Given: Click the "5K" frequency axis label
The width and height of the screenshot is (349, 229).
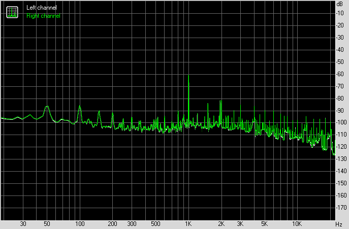Looking at the screenshot, I should (264, 224).
